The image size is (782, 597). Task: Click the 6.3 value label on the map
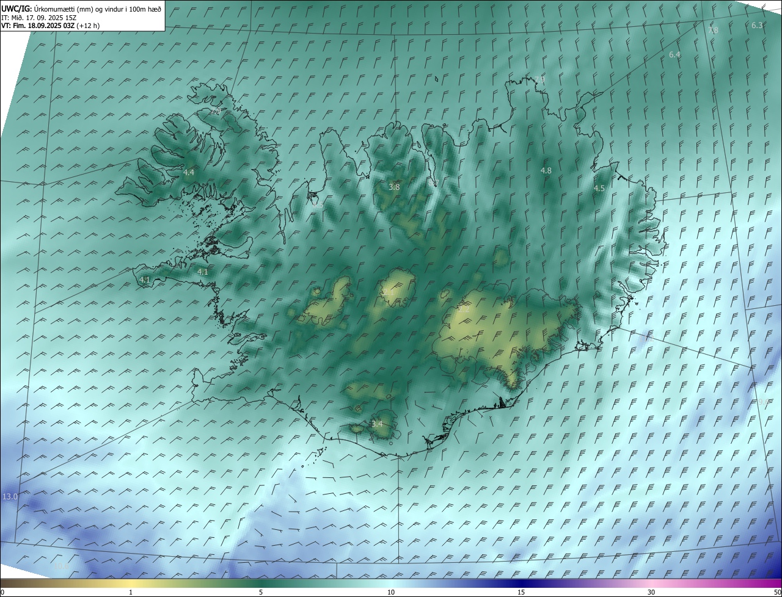point(757,26)
